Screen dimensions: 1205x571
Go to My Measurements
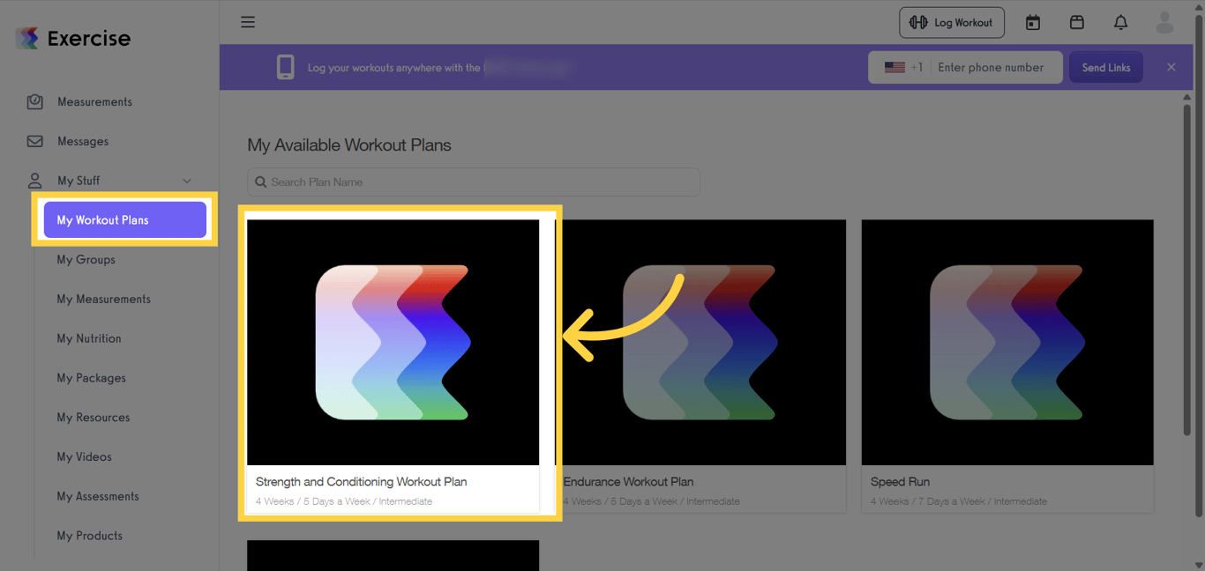coord(104,300)
